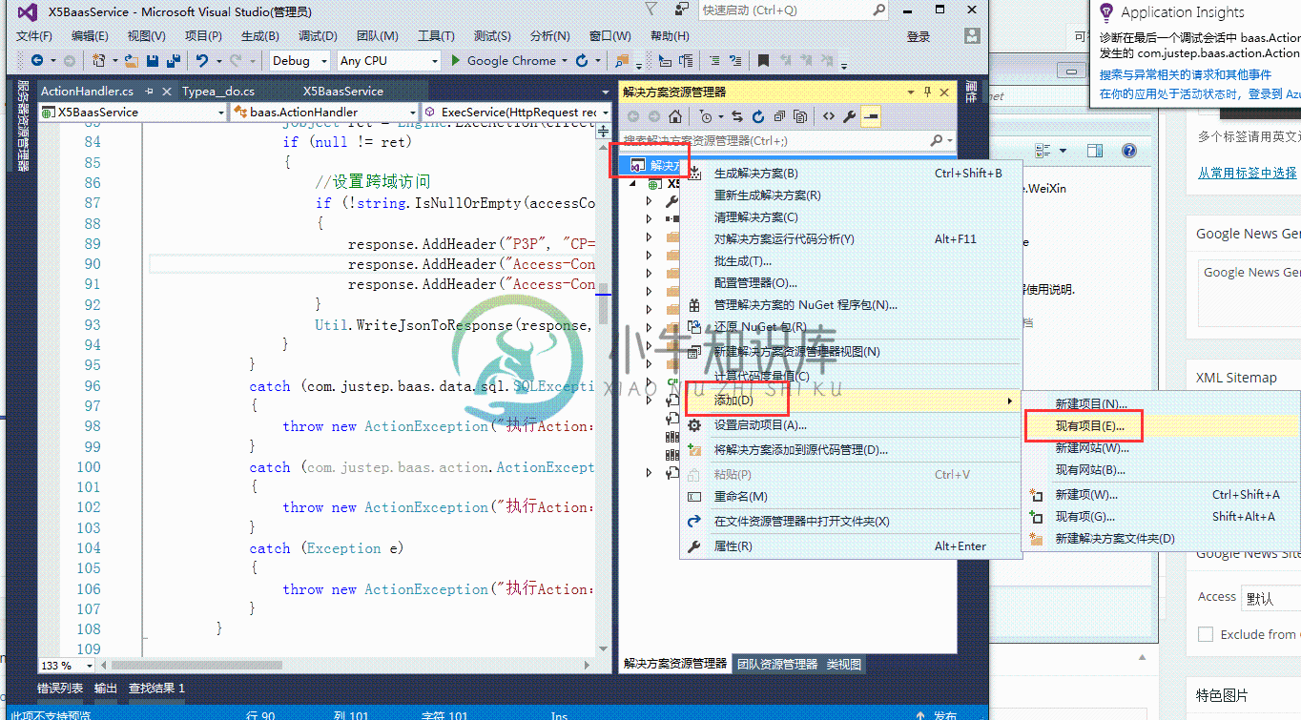Screen dimensions: 1301x720
Task: Switch to the 类视图 tab
Action: [843, 664]
